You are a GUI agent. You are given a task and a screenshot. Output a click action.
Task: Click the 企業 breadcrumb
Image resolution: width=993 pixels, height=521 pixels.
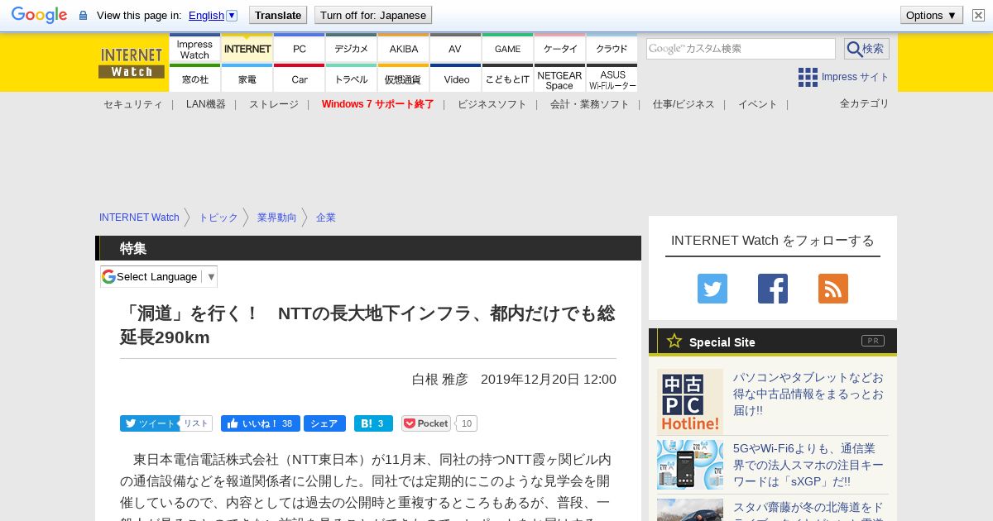point(326,217)
